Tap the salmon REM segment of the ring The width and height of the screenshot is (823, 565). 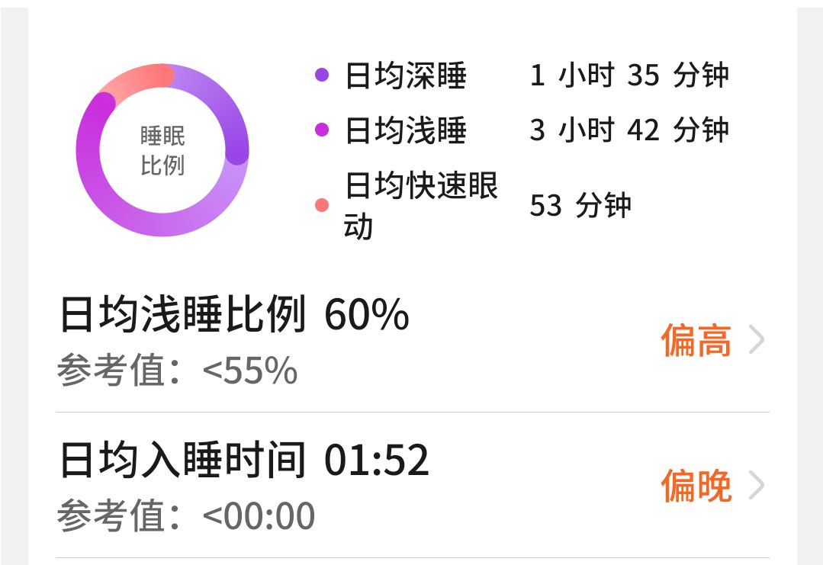[137, 79]
